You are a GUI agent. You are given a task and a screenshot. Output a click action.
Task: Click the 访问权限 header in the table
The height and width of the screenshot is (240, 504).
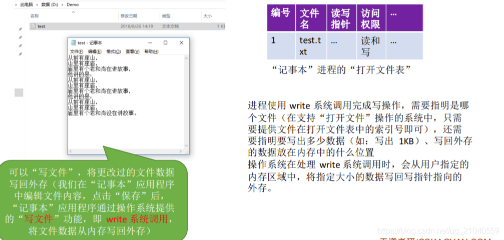371,17
